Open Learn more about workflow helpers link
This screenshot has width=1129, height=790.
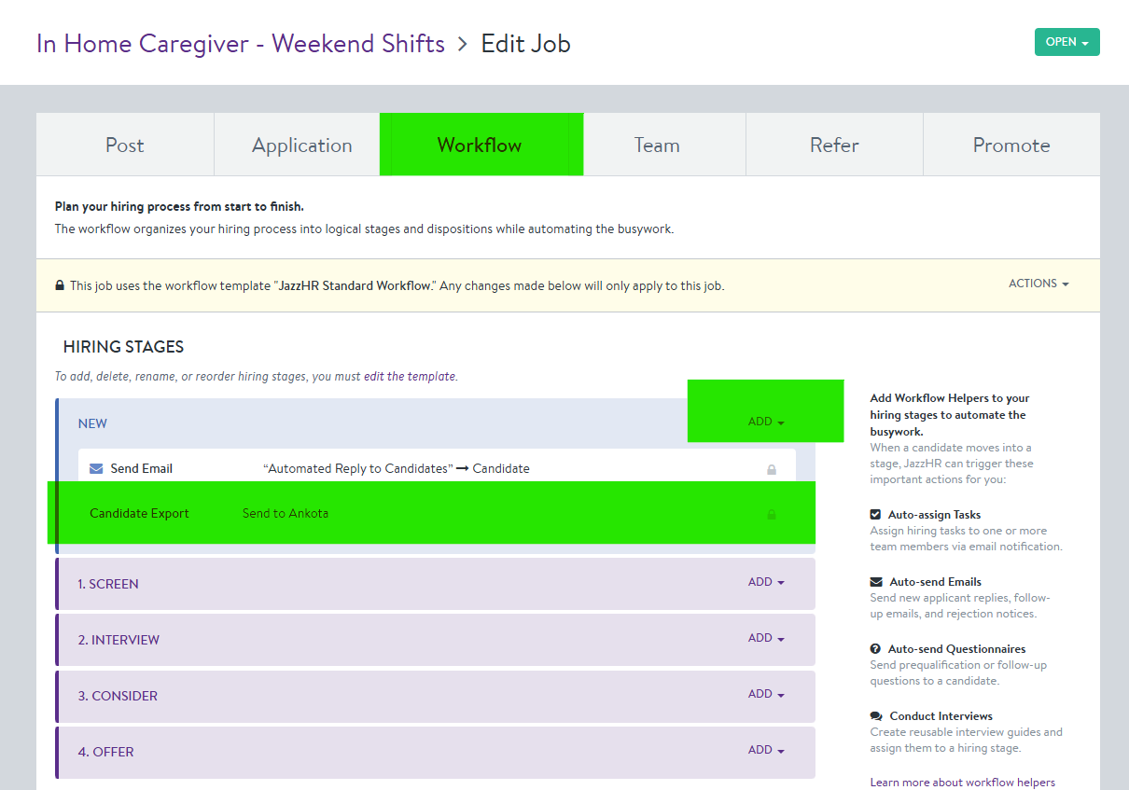pyautogui.click(x=962, y=783)
